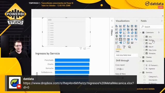Check the Descripción field checkbox
This screenshot has width=165, height=93.
pyautogui.click(x=144, y=80)
